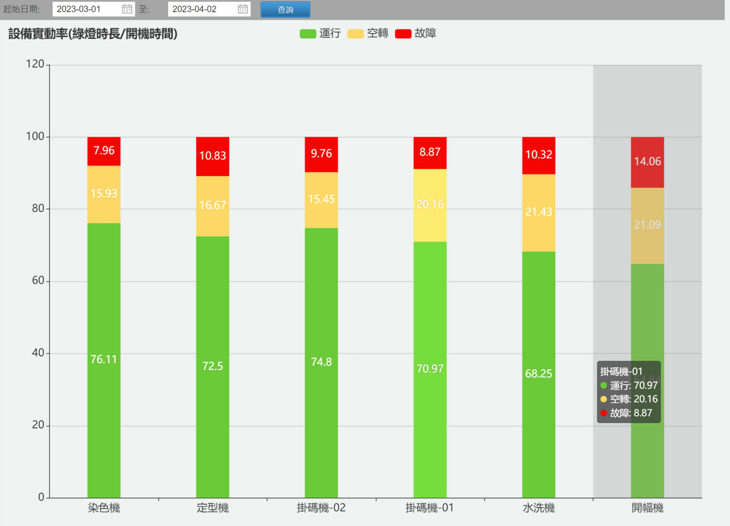Viewport: 730px width, 526px height.
Task: Select the 定型機 green bar 72.5
Action: (x=213, y=367)
